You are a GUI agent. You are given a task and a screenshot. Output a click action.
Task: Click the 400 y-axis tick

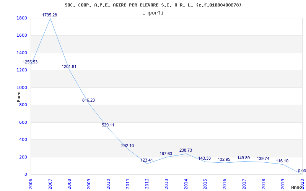pos(24,140)
